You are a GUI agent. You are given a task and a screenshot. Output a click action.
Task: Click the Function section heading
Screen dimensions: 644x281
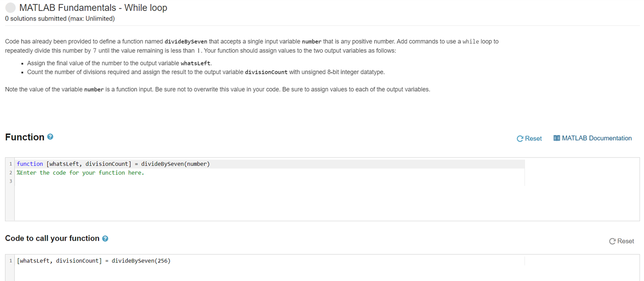click(25, 137)
